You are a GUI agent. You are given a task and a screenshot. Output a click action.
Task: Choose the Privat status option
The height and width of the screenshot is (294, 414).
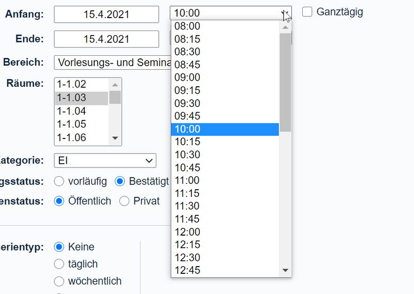tap(124, 201)
